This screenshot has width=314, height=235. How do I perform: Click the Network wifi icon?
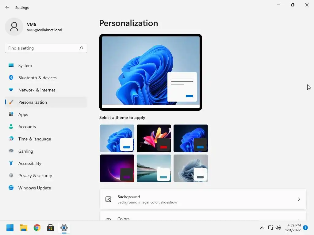(x=11, y=90)
